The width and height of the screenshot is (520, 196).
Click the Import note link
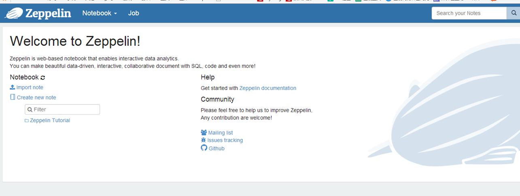(x=26, y=87)
